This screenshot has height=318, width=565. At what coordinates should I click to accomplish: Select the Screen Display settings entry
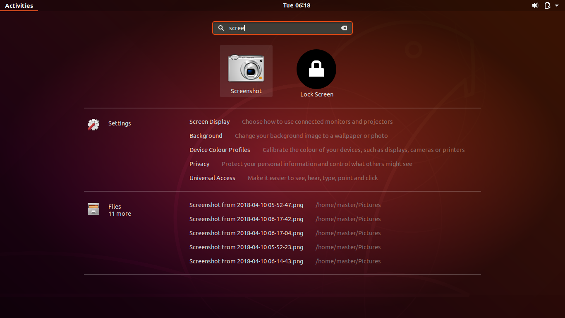[209, 122]
